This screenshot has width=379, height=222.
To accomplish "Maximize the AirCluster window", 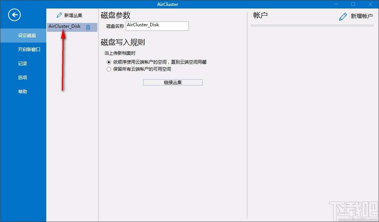I will (x=353, y=4).
